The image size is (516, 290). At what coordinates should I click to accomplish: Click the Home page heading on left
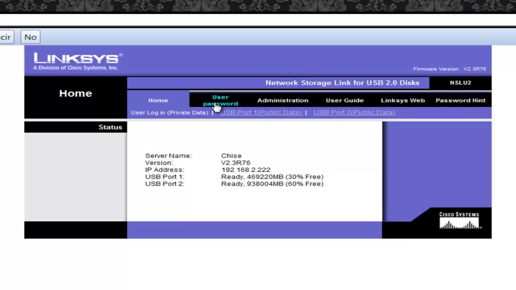pyautogui.click(x=75, y=93)
